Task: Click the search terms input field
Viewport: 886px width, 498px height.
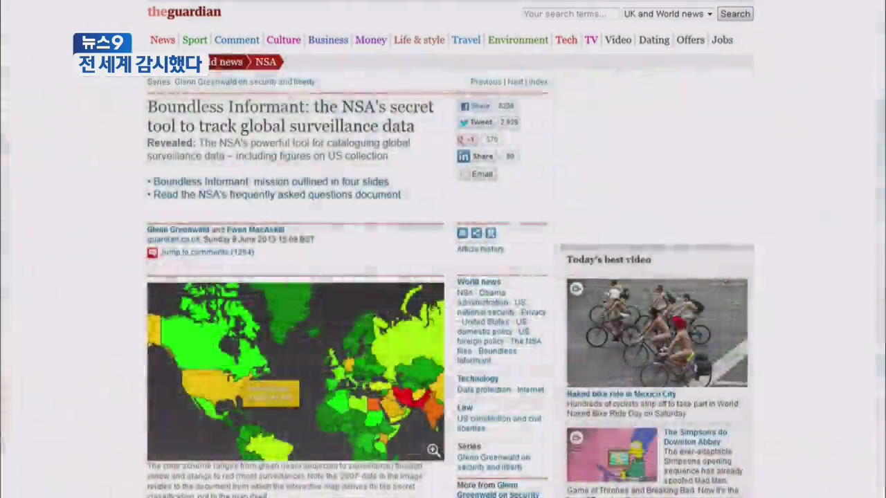Action: 570,14
